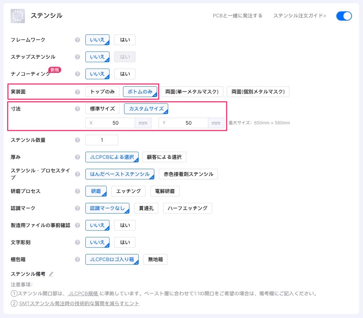Screen dimensions: 363x318
Task: Choose 赤色接着剤ステンシル process type
Action: click(x=188, y=174)
